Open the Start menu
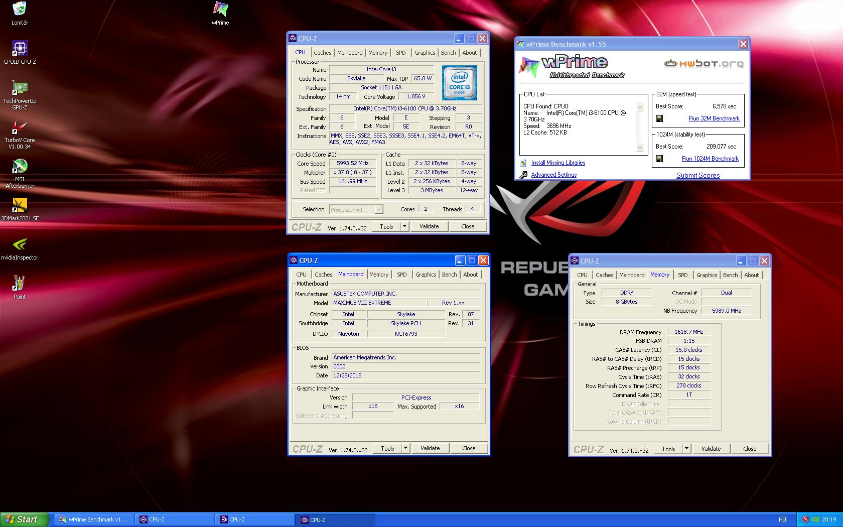Screen dimensions: 843x527 [x=25, y=519]
